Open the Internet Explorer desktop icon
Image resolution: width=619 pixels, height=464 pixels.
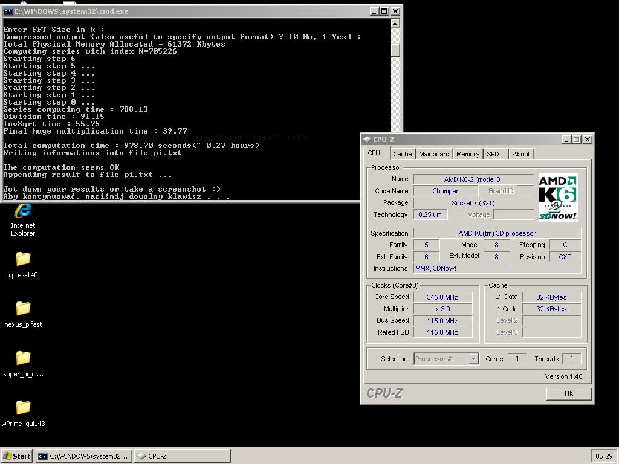(23, 219)
